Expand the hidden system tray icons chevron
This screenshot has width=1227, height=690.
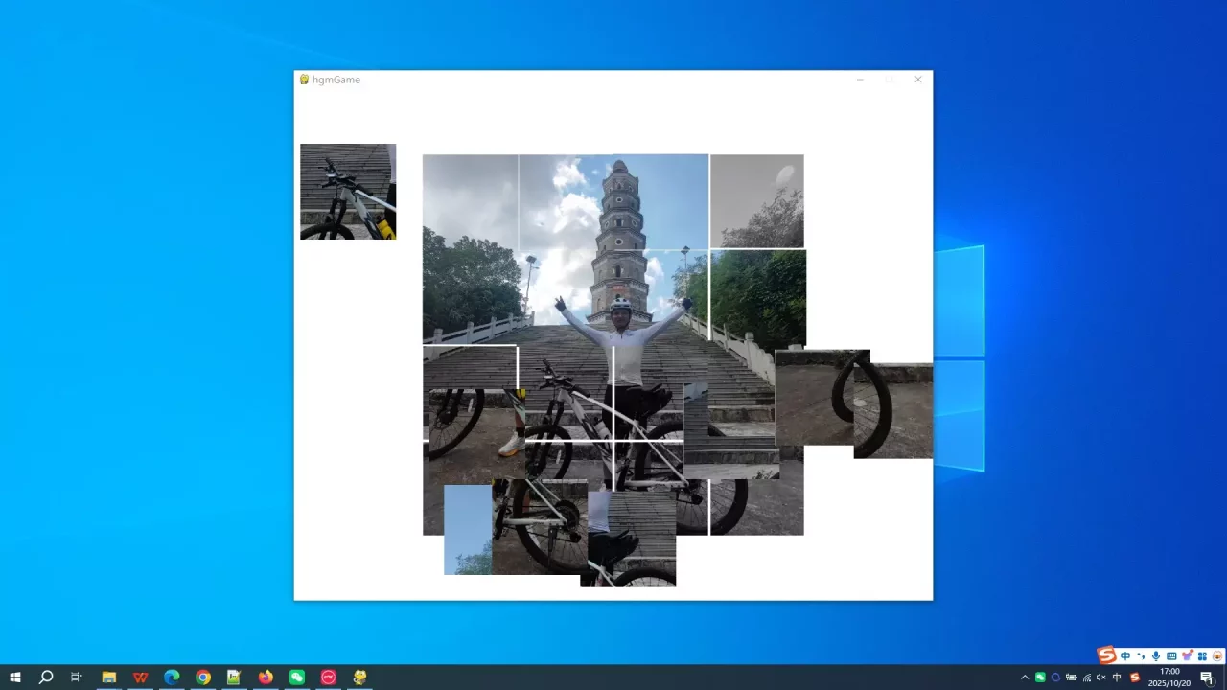(1025, 678)
